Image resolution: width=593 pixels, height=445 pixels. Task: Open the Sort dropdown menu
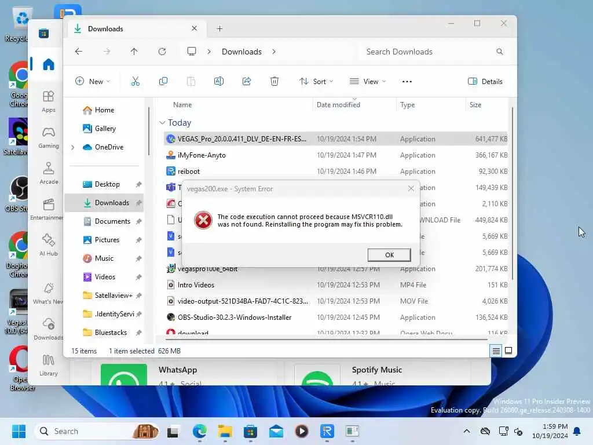point(316,81)
